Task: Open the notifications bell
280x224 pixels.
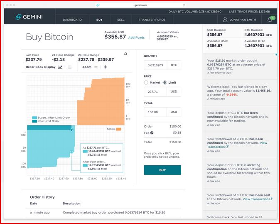Action: point(270,20)
